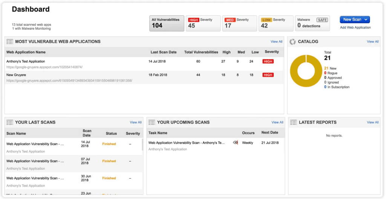Open the New Gruyere application URL
The image size is (386, 199).
coord(69,81)
